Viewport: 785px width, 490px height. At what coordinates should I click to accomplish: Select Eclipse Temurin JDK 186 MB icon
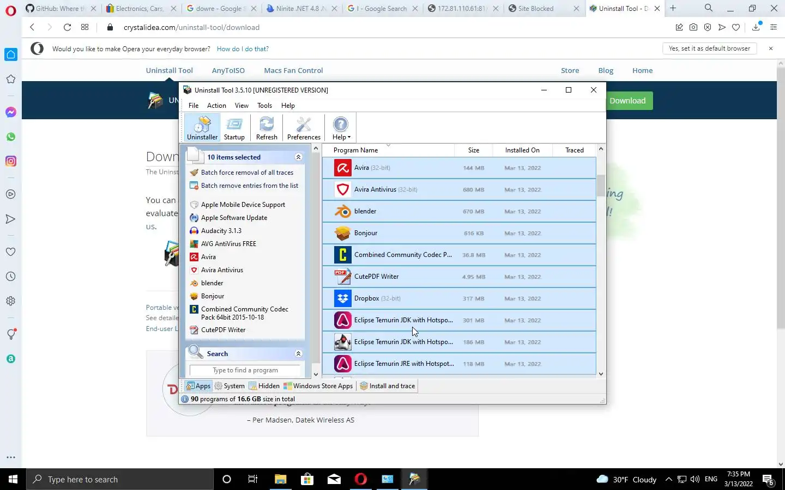click(343, 342)
